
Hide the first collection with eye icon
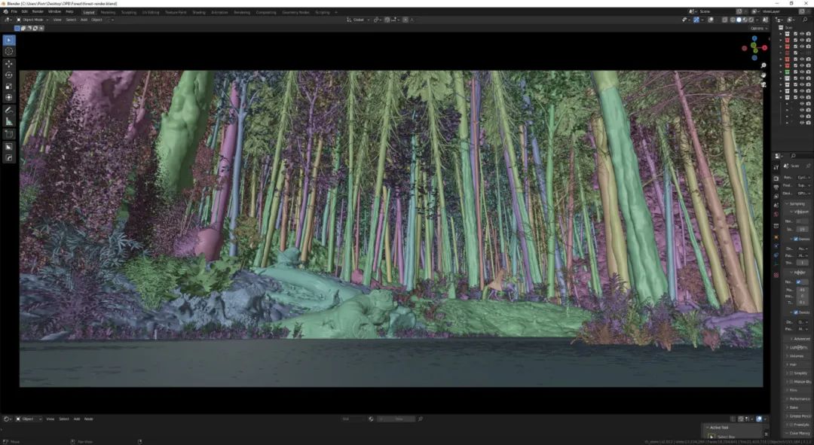click(x=801, y=34)
